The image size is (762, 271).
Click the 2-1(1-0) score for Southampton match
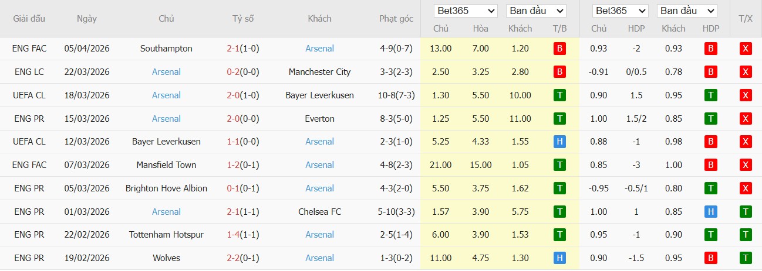242,49
